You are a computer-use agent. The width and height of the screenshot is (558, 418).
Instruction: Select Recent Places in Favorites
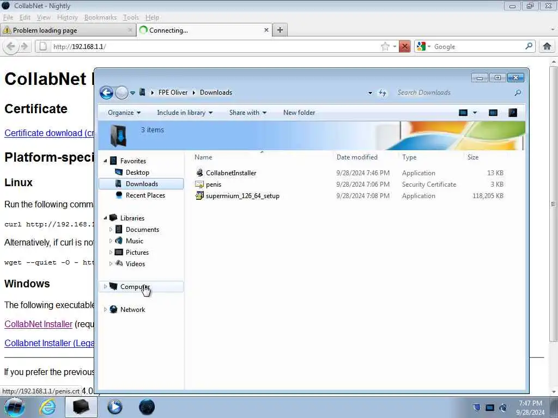click(x=145, y=195)
